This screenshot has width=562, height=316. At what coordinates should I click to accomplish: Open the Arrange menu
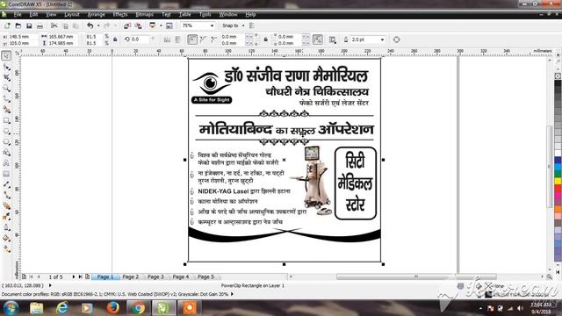[96, 14]
